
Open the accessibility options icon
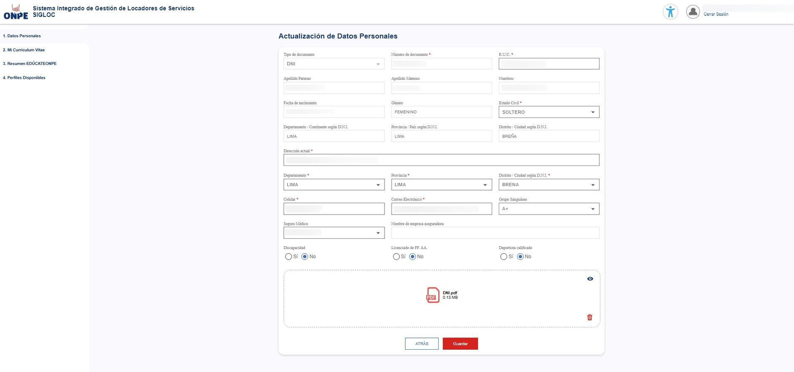click(670, 12)
